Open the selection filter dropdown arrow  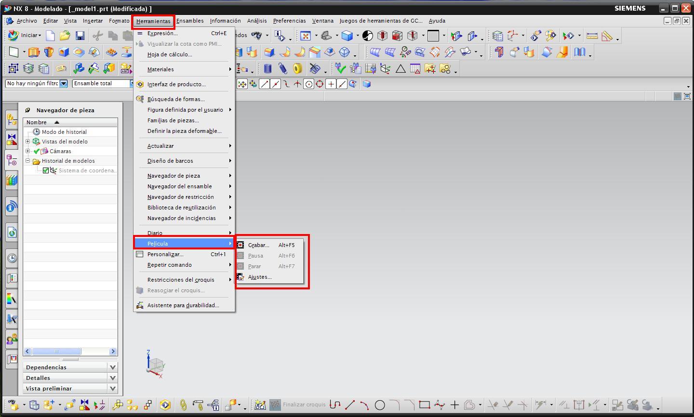point(64,83)
